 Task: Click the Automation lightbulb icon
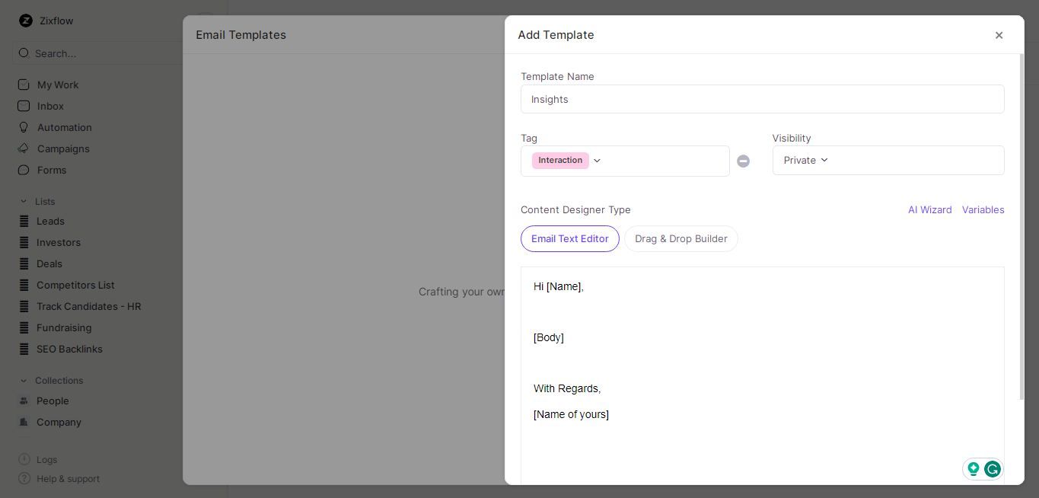coord(24,127)
